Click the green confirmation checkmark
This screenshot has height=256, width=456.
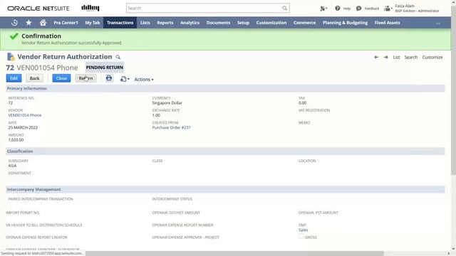14,36
